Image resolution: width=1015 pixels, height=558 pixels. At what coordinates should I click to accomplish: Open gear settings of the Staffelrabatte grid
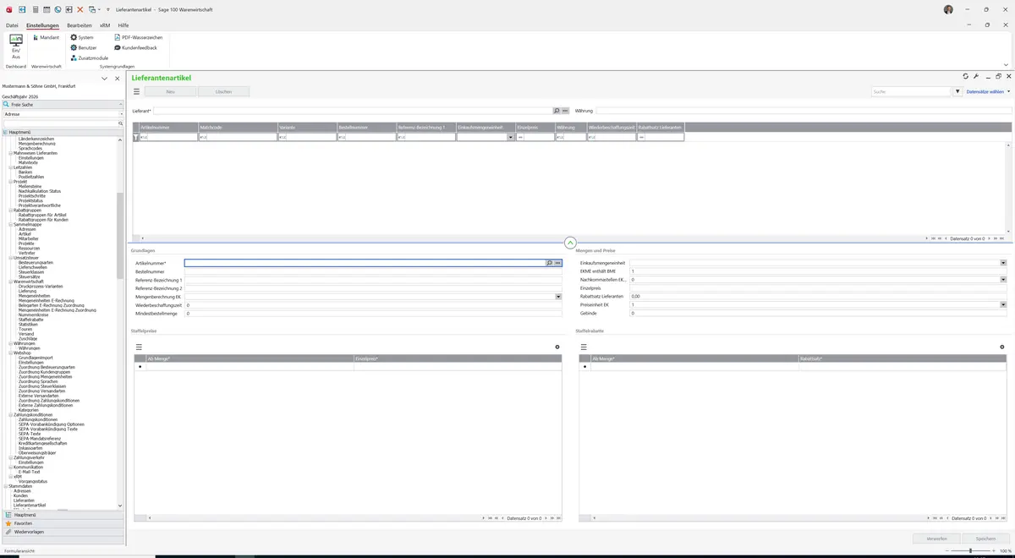pyautogui.click(x=1002, y=347)
